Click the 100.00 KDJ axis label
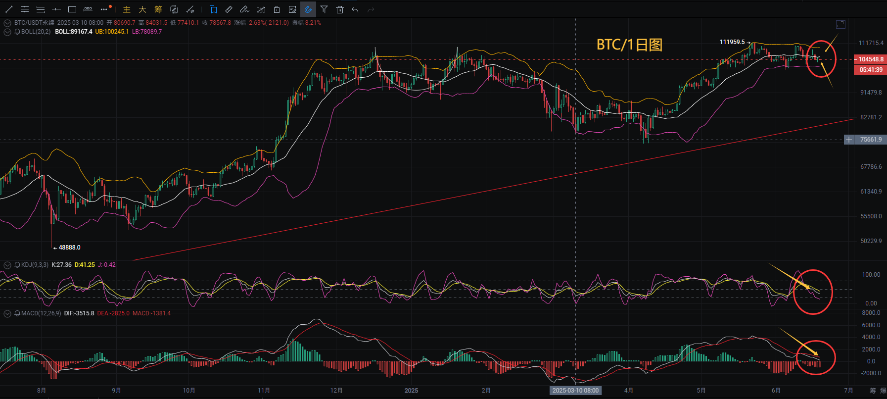The height and width of the screenshot is (399, 887). [871, 275]
